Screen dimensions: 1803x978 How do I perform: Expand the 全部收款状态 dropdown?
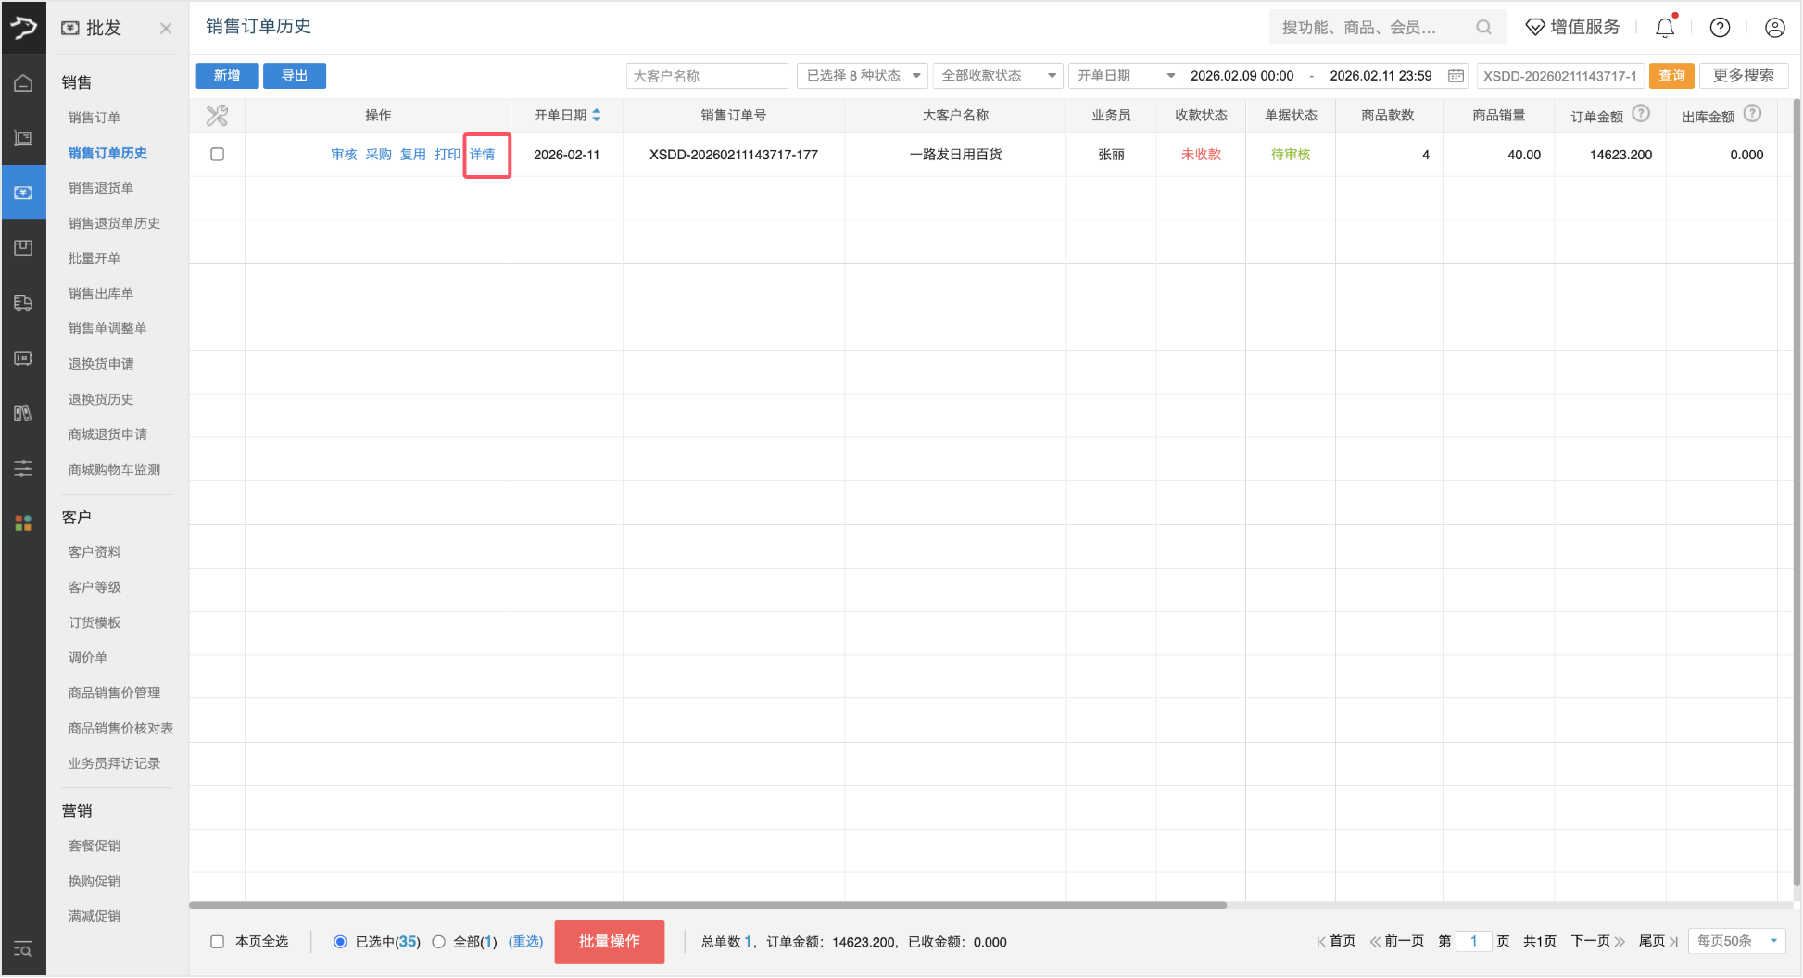[997, 75]
